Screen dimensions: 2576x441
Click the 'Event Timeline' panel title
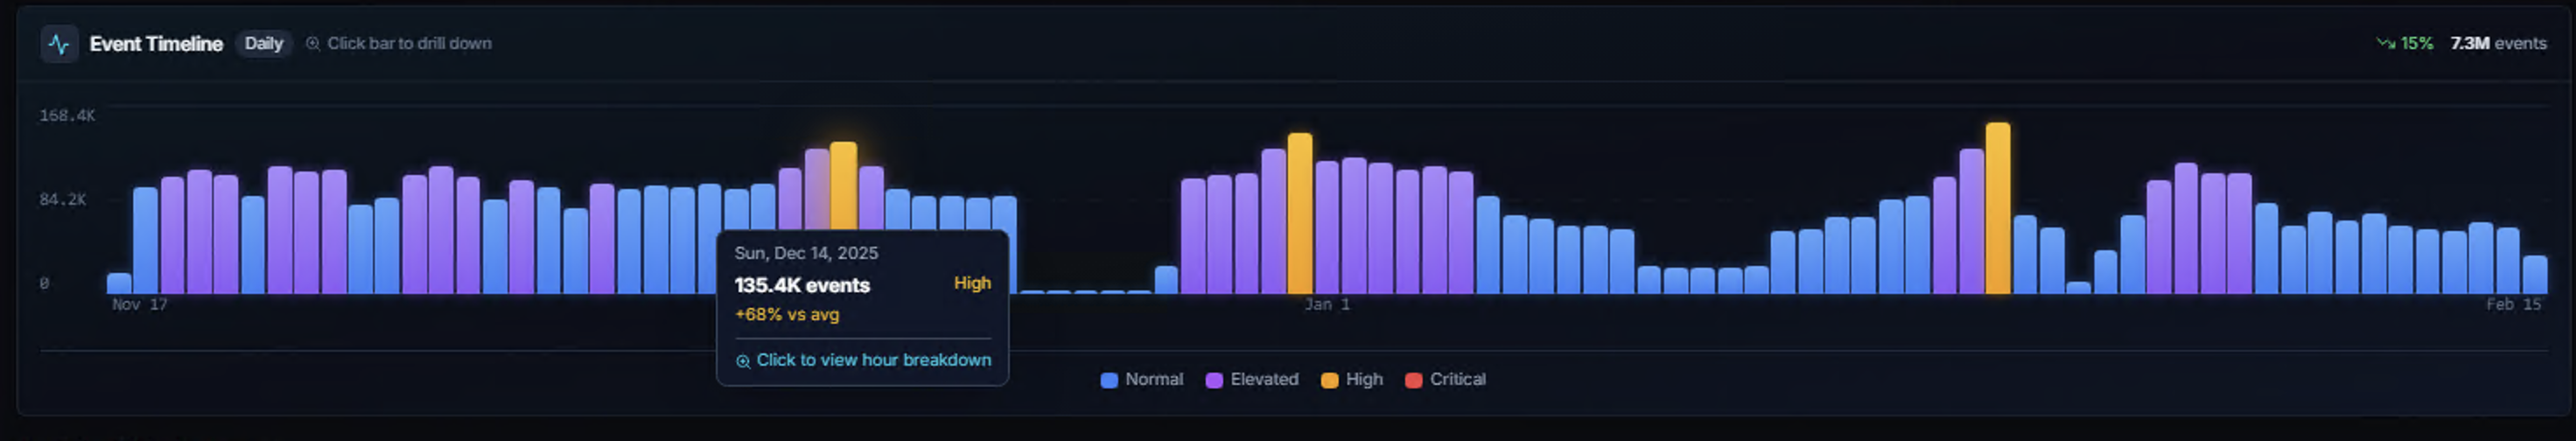156,44
